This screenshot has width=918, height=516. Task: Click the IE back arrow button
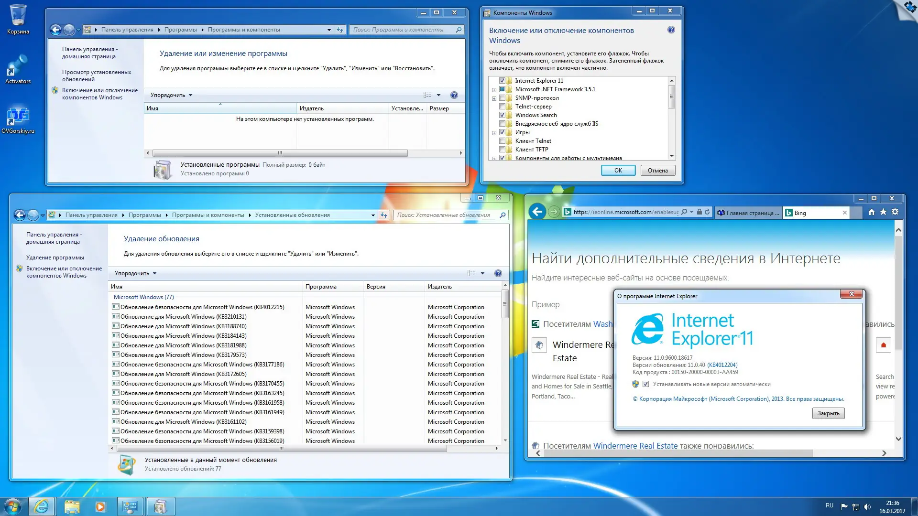537,212
